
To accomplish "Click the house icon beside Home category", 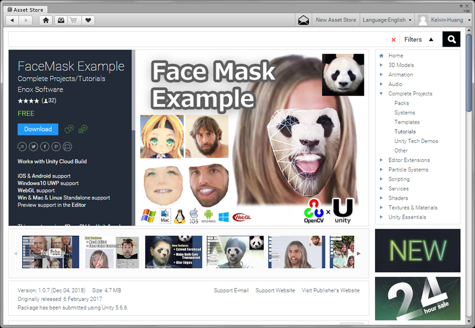I will coord(382,56).
